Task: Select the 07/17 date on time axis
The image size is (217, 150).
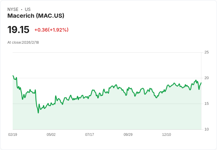Action: (x=90, y=135)
